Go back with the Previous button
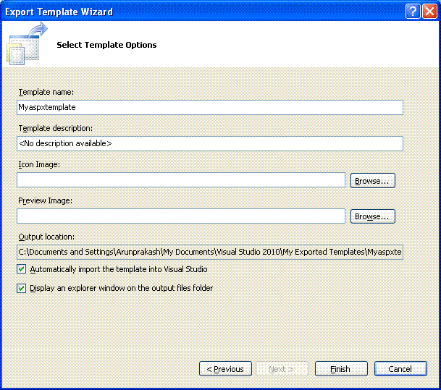This screenshot has height=390, width=441. (x=225, y=368)
